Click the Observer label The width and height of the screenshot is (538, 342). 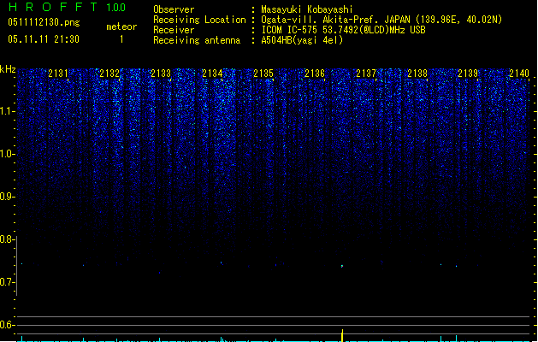click(x=174, y=9)
